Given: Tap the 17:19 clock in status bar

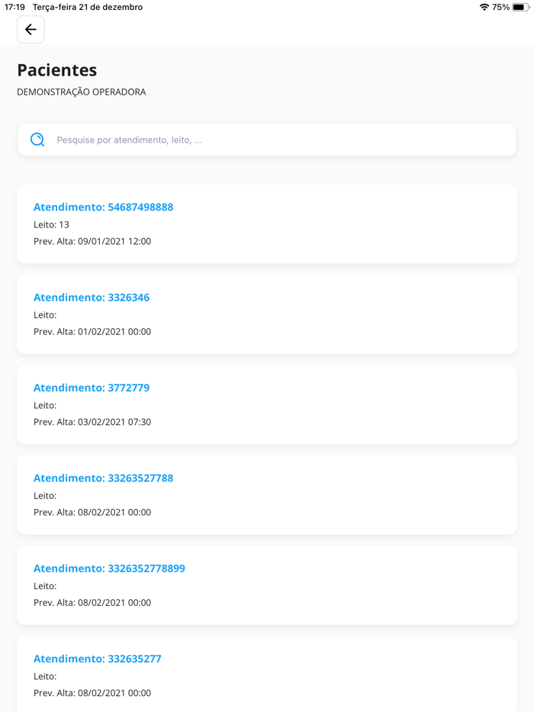Looking at the screenshot, I should coord(14,7).
